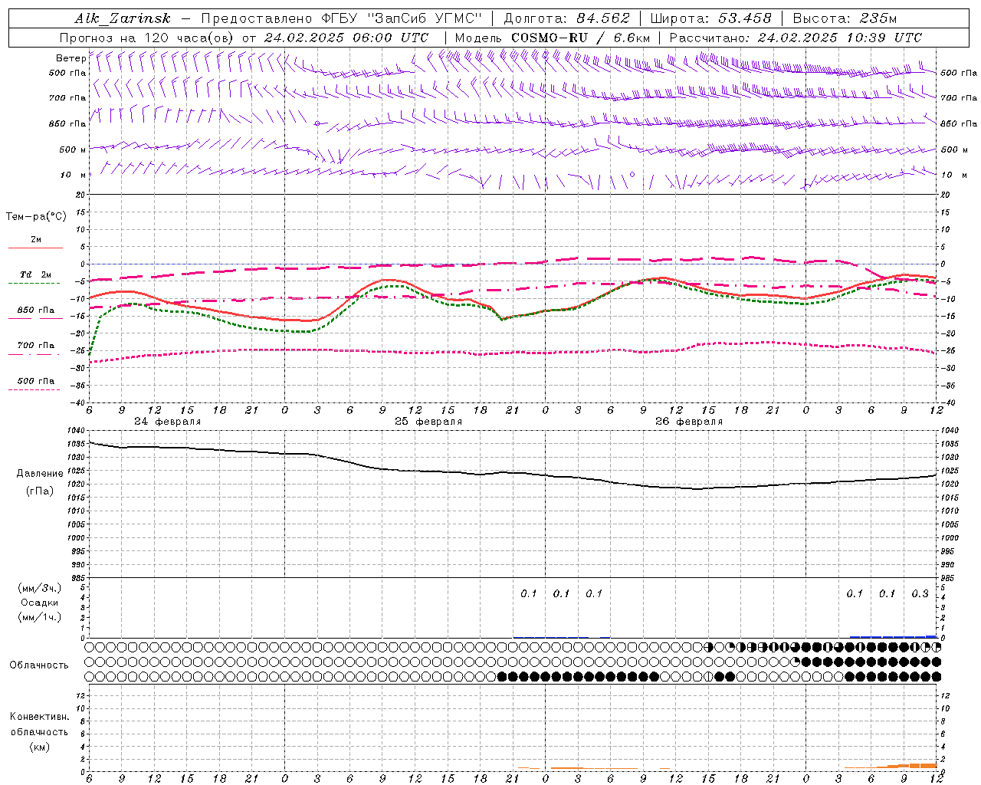The height and width of the screenshot is (785, 981).
Task: Click the 25 февраля date label
Action: pyautogui.click(x=428, y=422)
